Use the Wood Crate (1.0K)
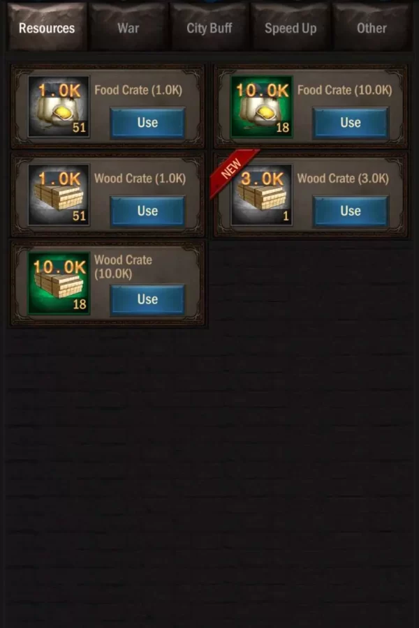This screenshot has width=419, height=628. (x=147, y=211)
